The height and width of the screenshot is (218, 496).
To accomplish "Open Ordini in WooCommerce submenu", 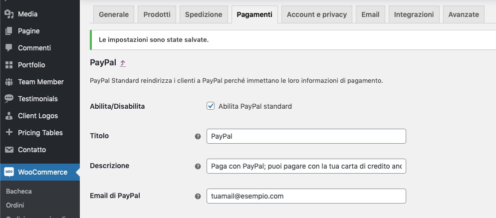I will pyautogui.click(x=15, y=205).
